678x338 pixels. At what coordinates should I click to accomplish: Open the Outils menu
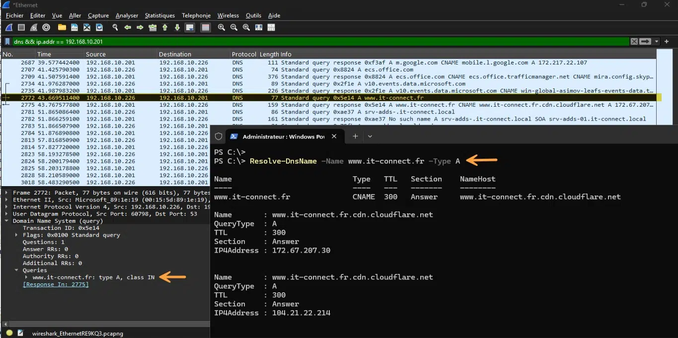(253, 15)
